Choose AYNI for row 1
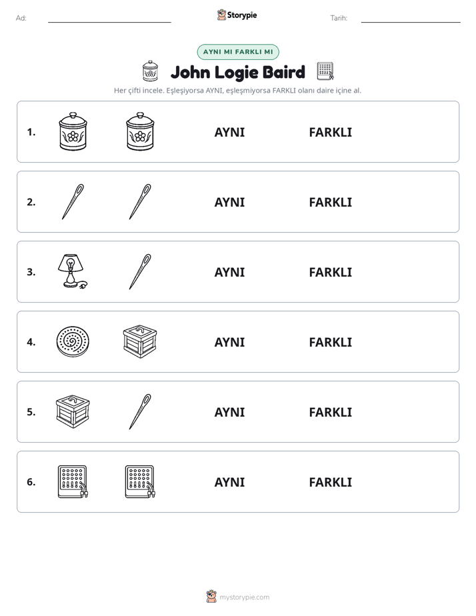 (229, 133)
